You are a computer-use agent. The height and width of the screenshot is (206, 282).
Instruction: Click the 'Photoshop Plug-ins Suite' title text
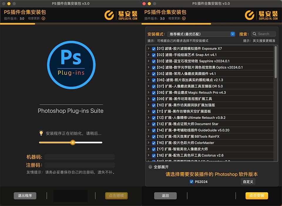coord(70,111)
